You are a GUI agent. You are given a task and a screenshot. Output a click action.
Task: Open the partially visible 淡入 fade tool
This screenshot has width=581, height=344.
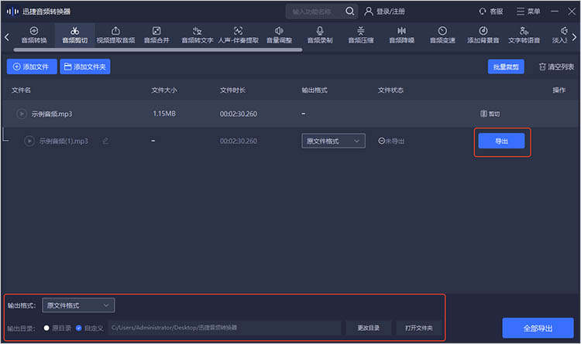tap(561, 35)
